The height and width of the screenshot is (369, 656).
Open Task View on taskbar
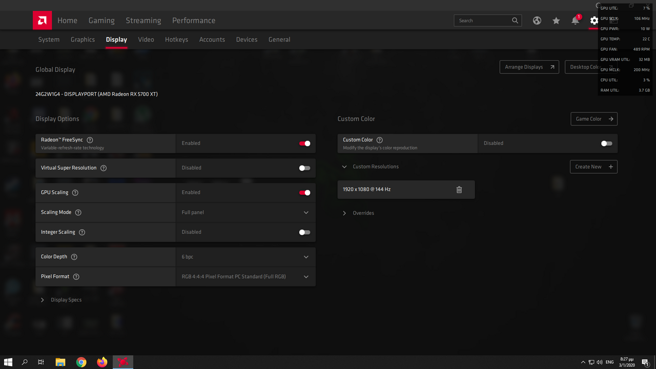point(40,362)
